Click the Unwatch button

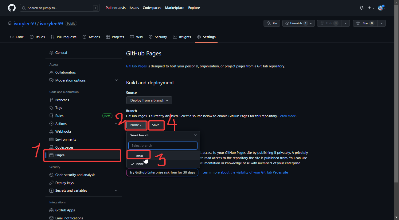294,23
